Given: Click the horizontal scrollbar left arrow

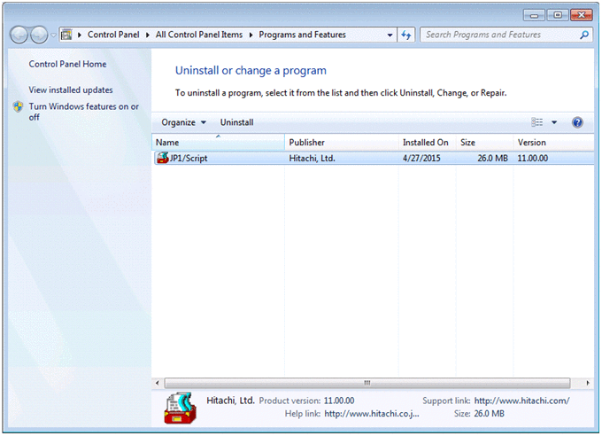Looking at the screenshot, I should 157,383.
